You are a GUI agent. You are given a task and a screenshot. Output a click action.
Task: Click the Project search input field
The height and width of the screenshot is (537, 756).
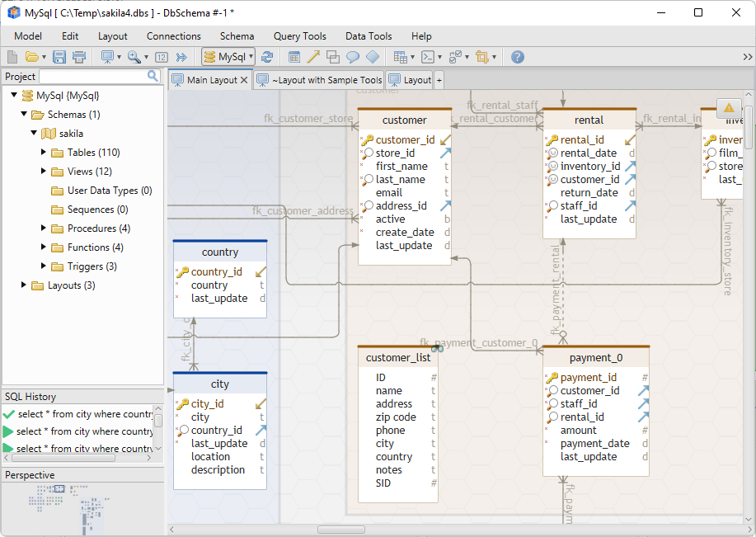click(93, 76)
